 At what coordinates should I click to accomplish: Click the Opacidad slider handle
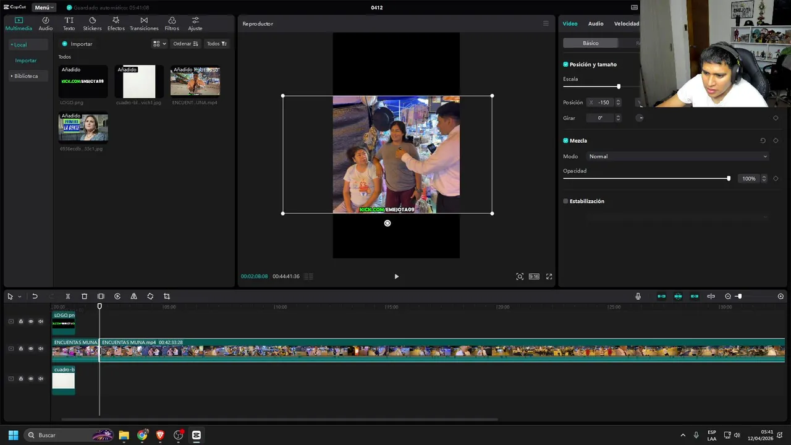729,179
